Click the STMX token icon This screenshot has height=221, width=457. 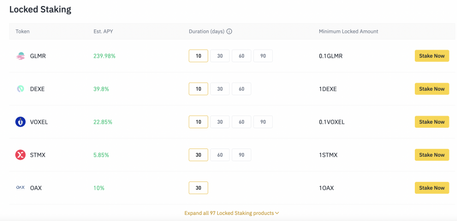click(x=20, y=155)
